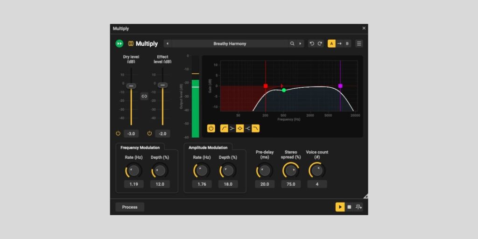Start preview playback

(340, 207)
